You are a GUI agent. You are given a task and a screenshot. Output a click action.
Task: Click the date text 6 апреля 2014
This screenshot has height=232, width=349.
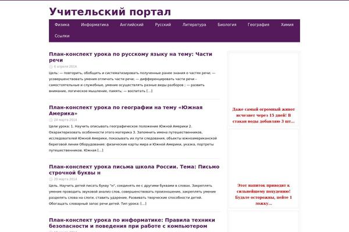click(x=65, y=66)
